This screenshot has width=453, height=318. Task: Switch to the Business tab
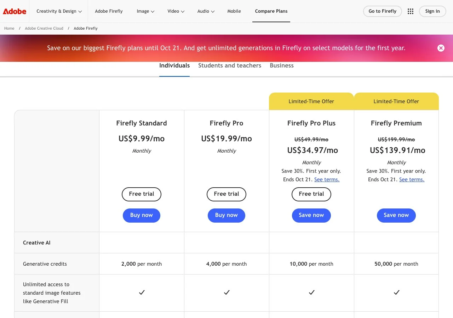(x=282, y=65)
